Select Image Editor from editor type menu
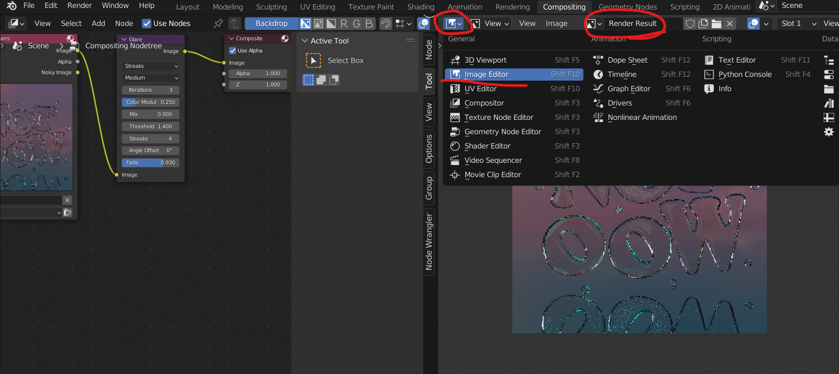This screenshot has height=374, width=839. coord(514,74)
